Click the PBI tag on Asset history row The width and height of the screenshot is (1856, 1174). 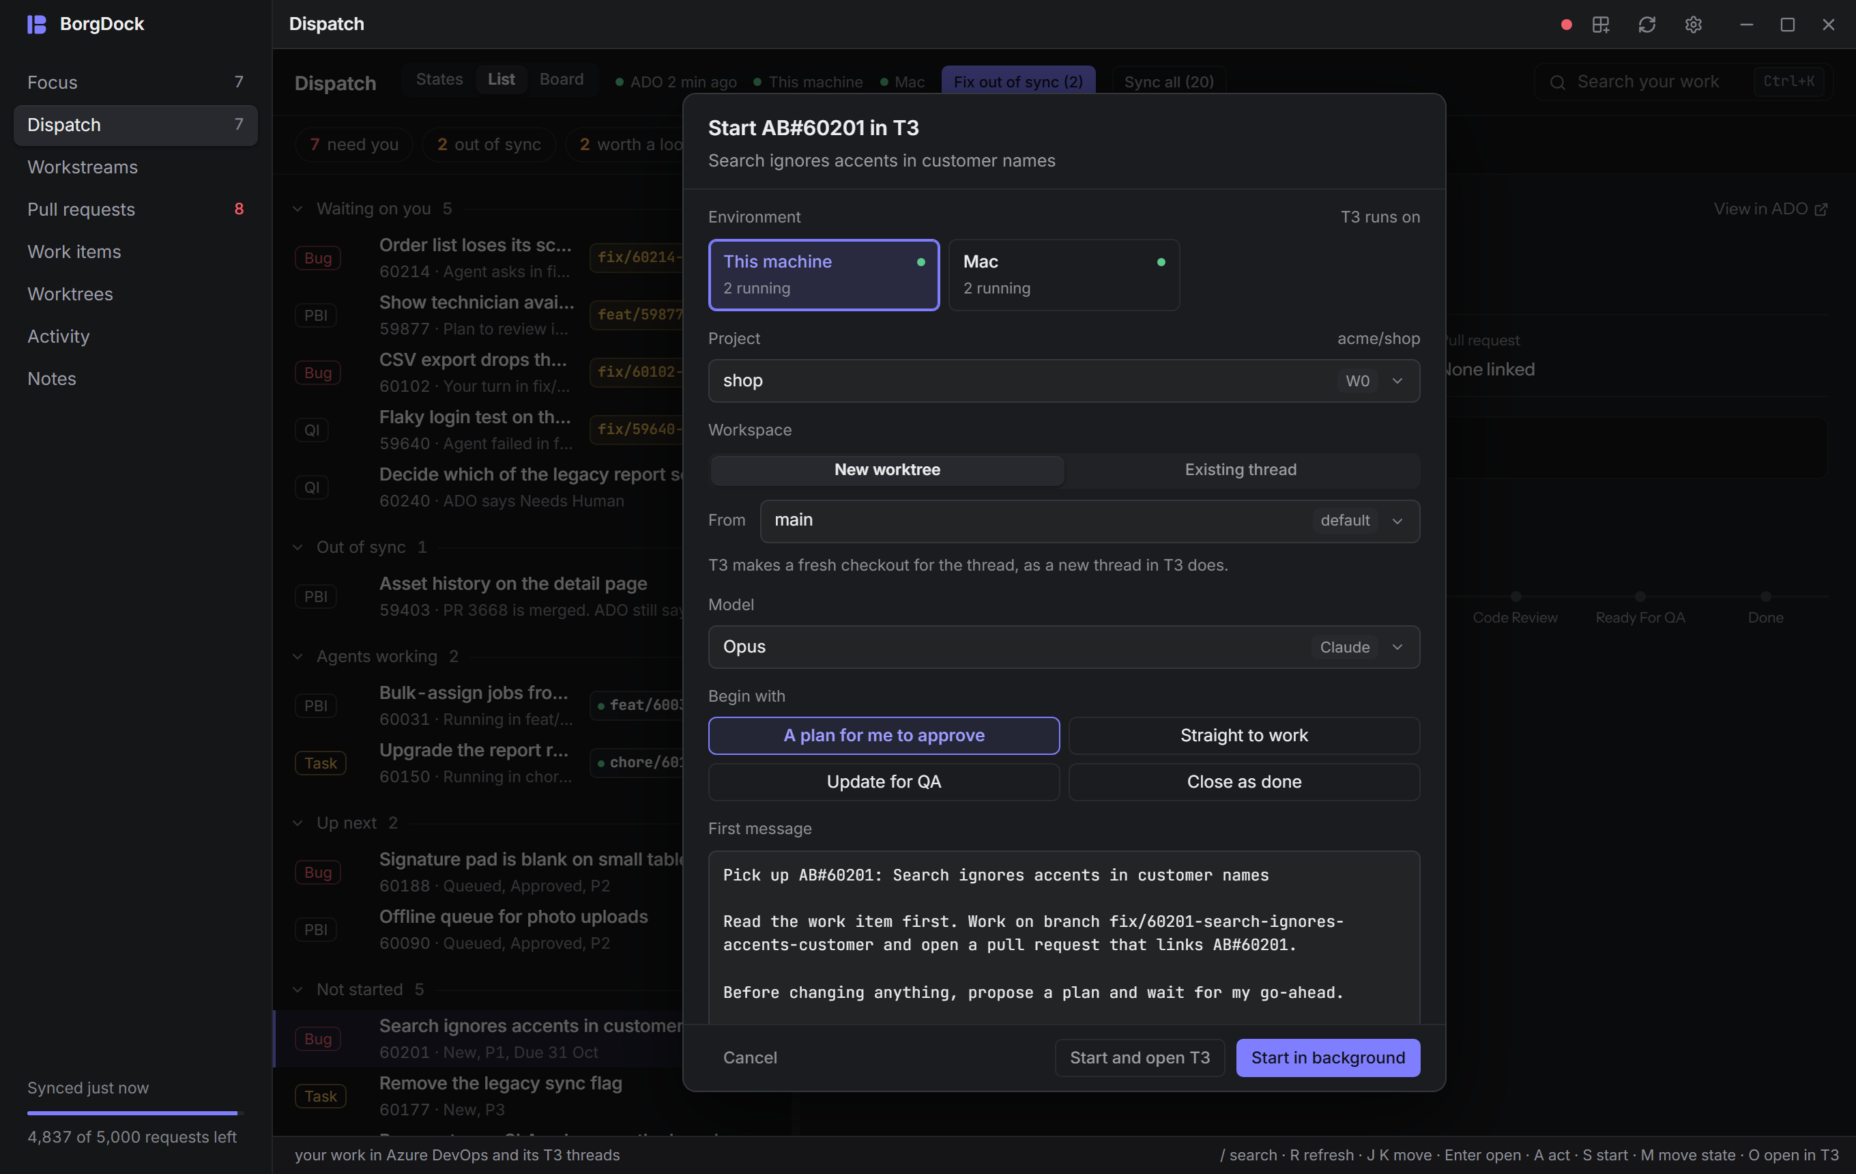(x=315, y=597)
